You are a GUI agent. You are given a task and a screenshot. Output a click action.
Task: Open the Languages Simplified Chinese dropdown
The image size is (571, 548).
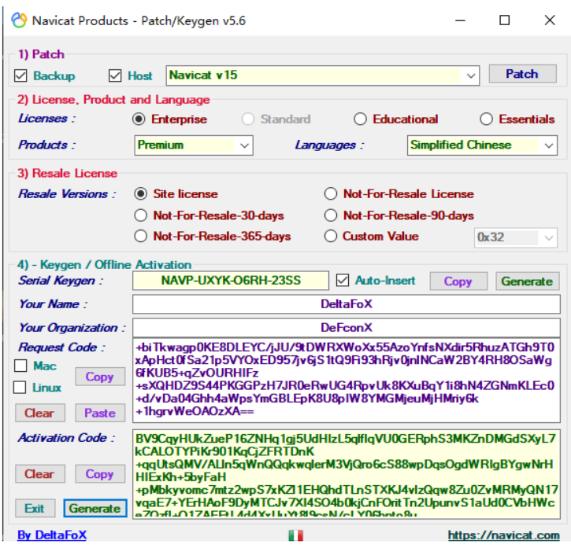tap(482, 145)
